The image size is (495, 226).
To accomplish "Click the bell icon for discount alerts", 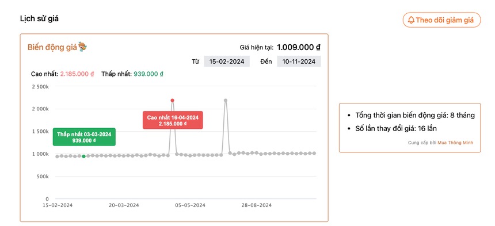I will click(411, 20).
